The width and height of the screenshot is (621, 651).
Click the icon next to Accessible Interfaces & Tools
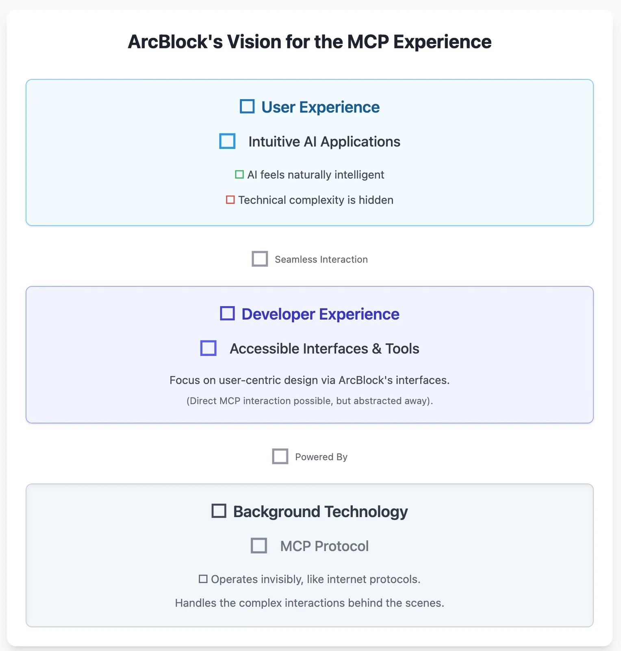click(x=208, y=348)
